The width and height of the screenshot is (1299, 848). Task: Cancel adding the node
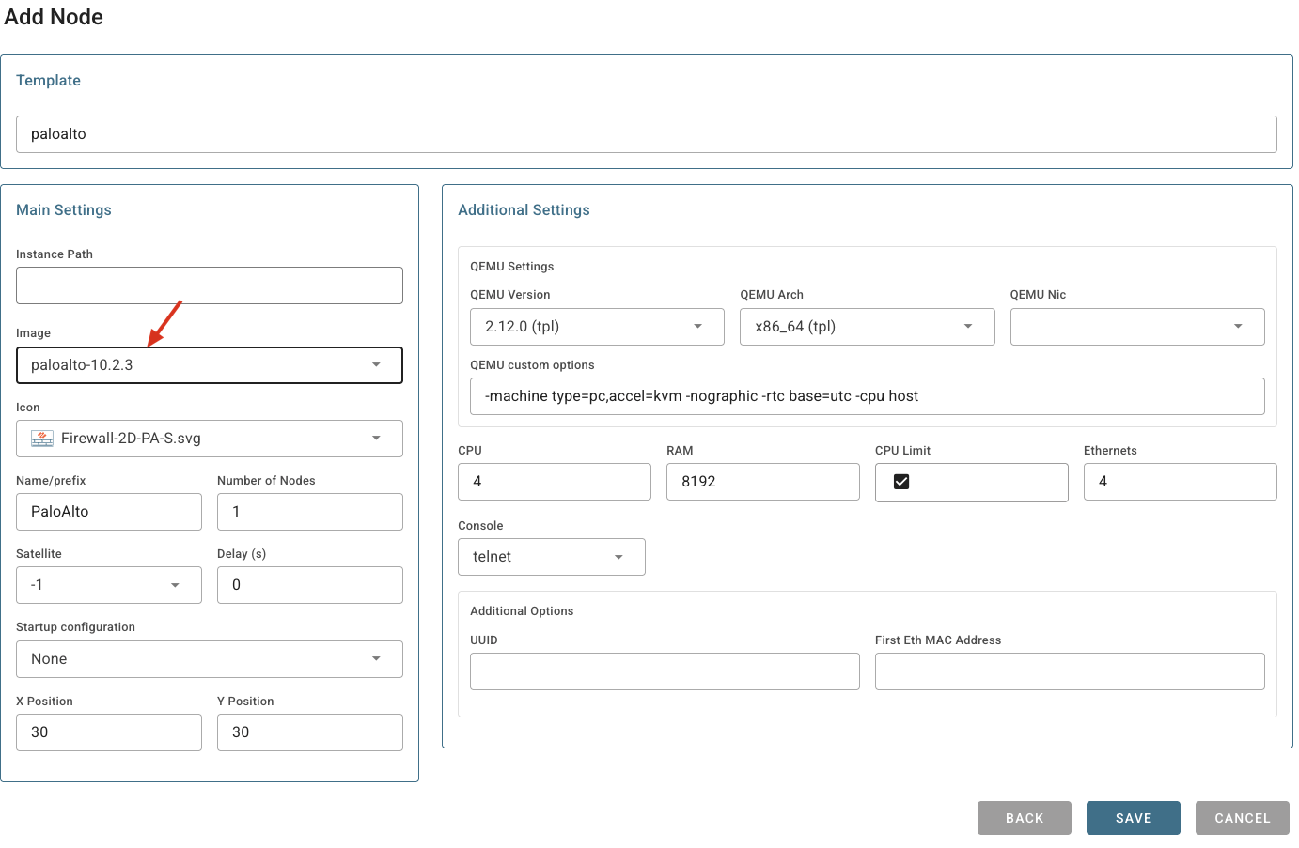[x=1242, y=818]
